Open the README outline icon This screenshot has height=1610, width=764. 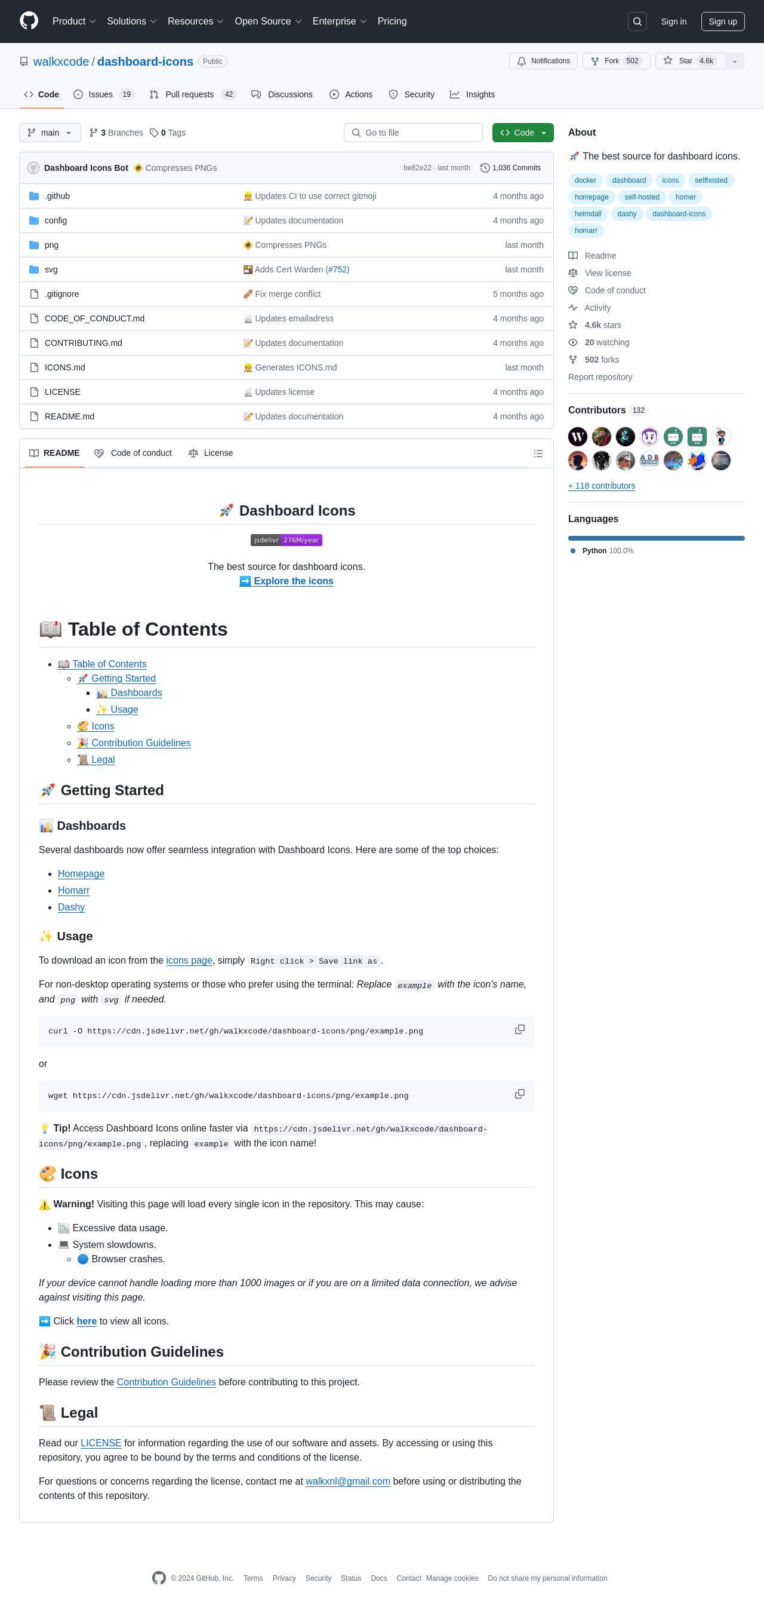pos(538,453)
